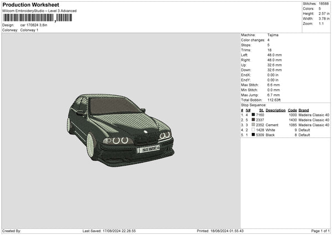Click the "EndX:" label
332x235 pixels.
pyautogui.click(x=246, y=75)
